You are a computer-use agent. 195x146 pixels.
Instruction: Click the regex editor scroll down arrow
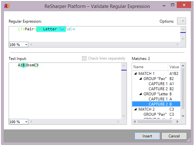(183, 39)
